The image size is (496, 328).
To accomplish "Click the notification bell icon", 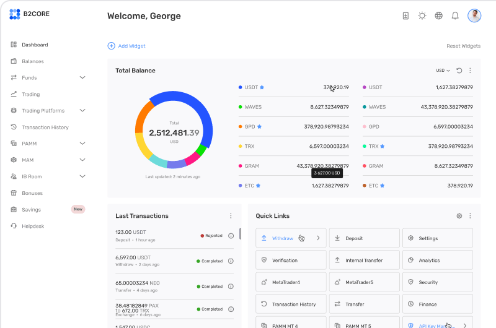I will pyautogui.click(x=455, y=16).
